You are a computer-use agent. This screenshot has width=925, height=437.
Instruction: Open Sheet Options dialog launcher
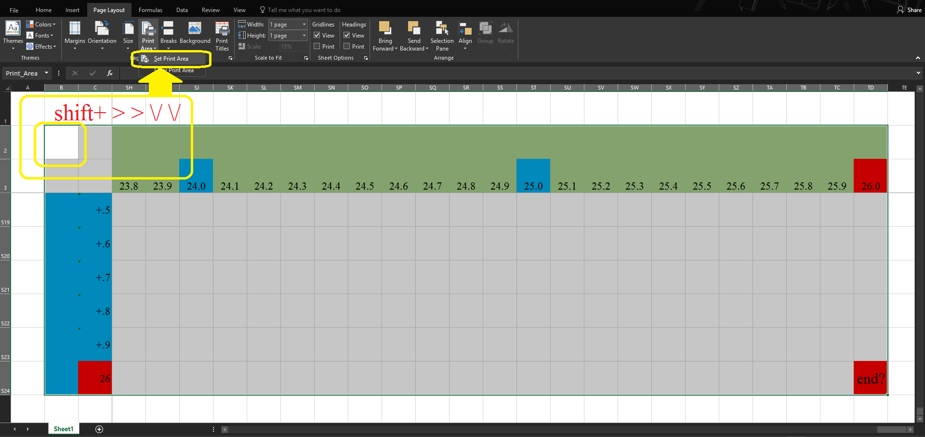(366, 58)
